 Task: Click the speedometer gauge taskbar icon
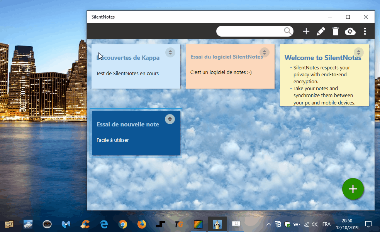(x=47, y=224)
